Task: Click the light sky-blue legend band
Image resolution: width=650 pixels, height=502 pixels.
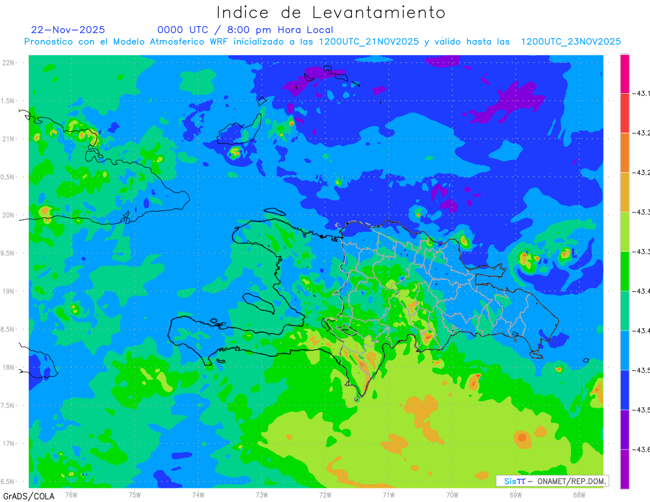Action: point(625,350)
